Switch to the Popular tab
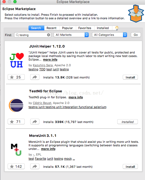Image resolution: width=145 pixels, height=180 pixels. click(x=68, y=28)
